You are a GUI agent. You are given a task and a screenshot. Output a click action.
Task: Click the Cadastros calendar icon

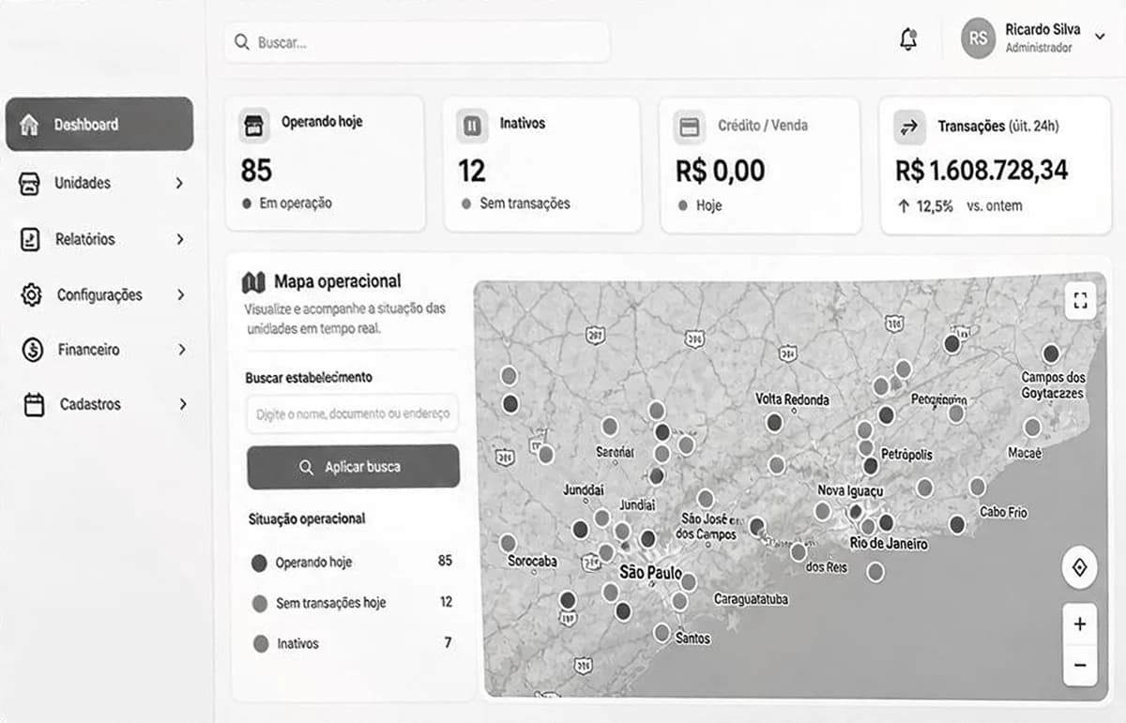pos(34,404)
